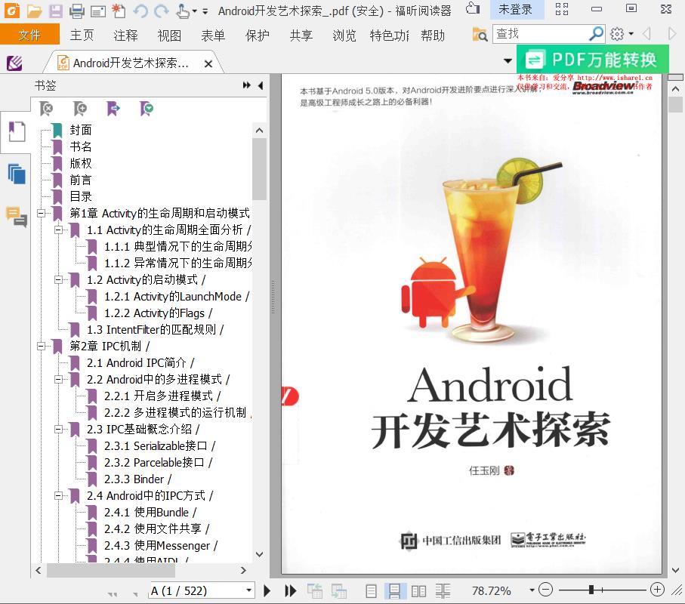This screenshot has width=685, height=604.
Task: Collapse the 第1章 Activity bookmark node
Action: click(42, 213)
